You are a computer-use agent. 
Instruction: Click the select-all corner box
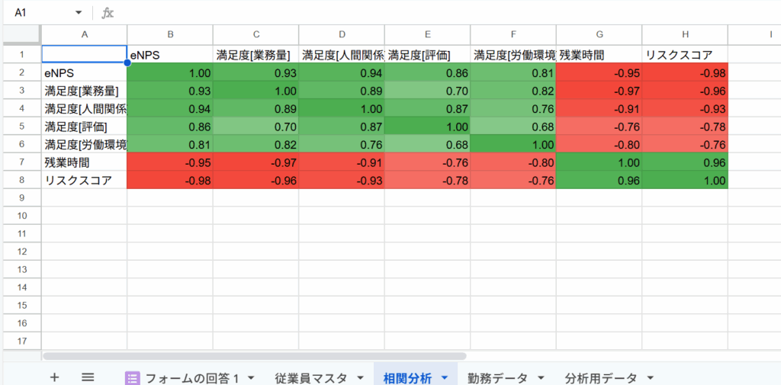click(x=22, y=34)
